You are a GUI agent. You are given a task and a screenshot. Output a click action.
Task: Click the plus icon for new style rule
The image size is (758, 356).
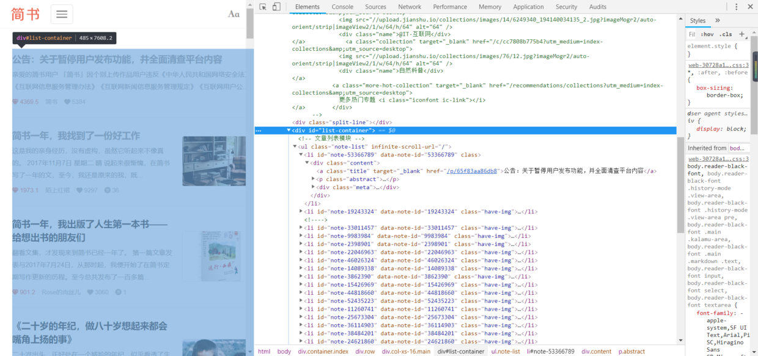[x=741, y=34]
